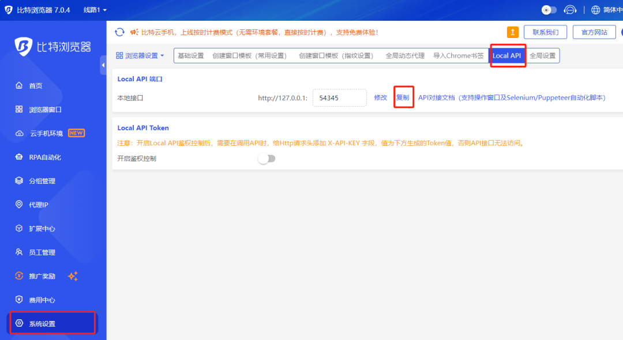Click the refresh icon beside the announcement
The width and height of the screenshot is (623, 340).
(x=119, y=32)
